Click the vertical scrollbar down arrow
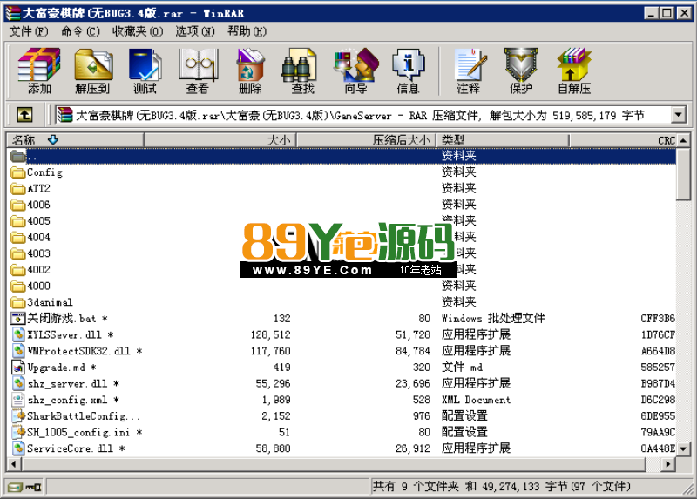The width and height of the screenshot is (697, 499). 684,448
